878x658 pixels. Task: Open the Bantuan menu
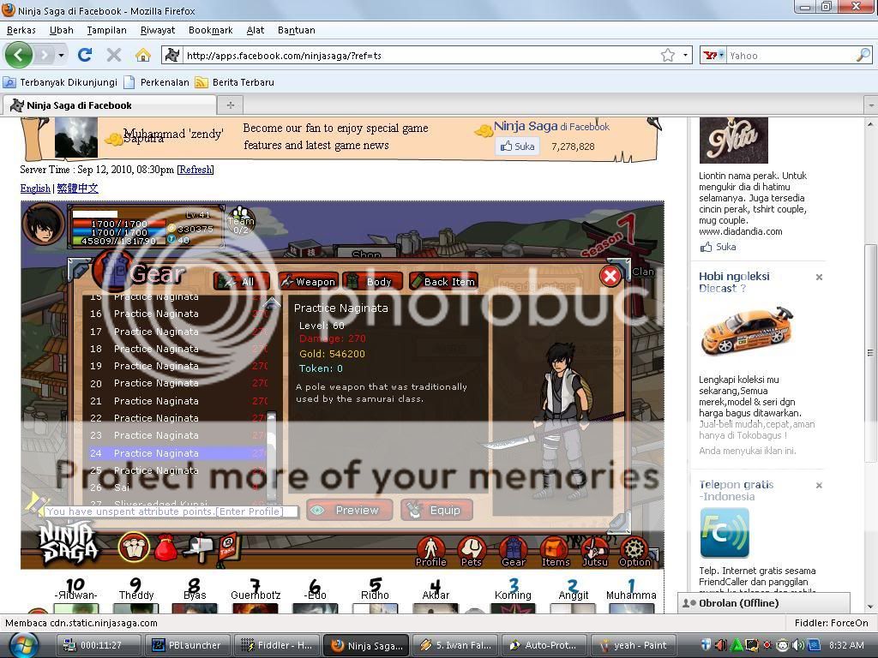tap(296, 30)
